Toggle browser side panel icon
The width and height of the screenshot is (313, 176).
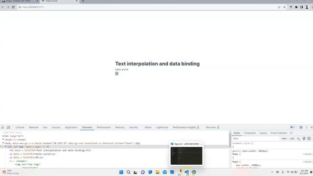[301, 7]
